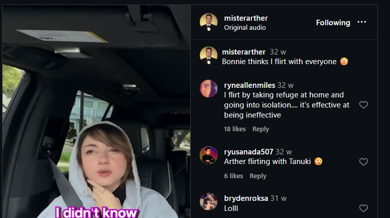Reply to ryusanada507's comment
Screen dimensions: 390x218
(x=258, y=176)
